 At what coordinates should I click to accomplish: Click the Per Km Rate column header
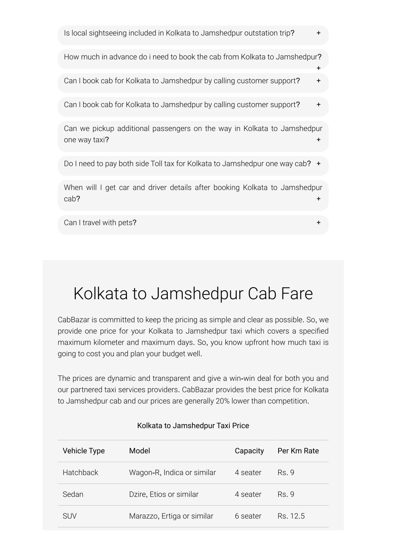tap(298, 451)
